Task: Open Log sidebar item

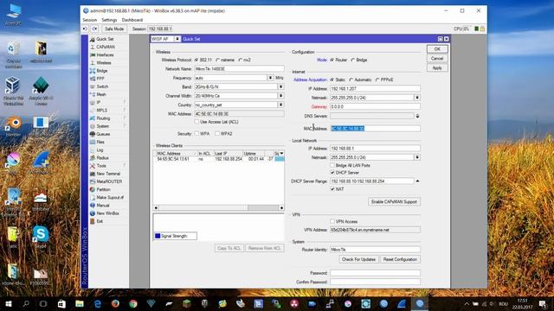Action: coord(100,149)
